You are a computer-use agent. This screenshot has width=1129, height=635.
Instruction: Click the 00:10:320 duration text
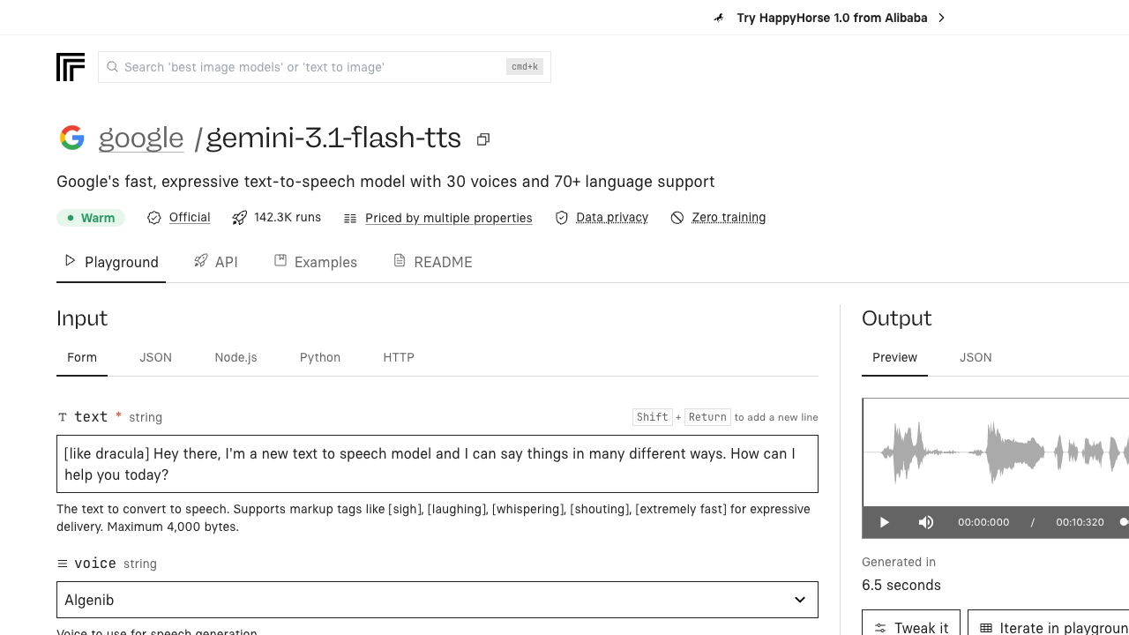pyautogui.click(x=1080, y=522)
